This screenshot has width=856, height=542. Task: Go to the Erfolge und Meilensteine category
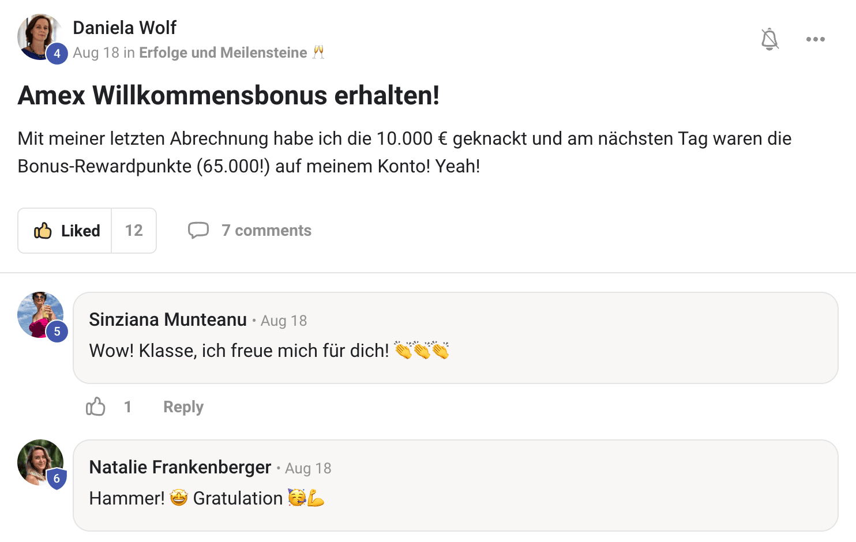point(223,52)
